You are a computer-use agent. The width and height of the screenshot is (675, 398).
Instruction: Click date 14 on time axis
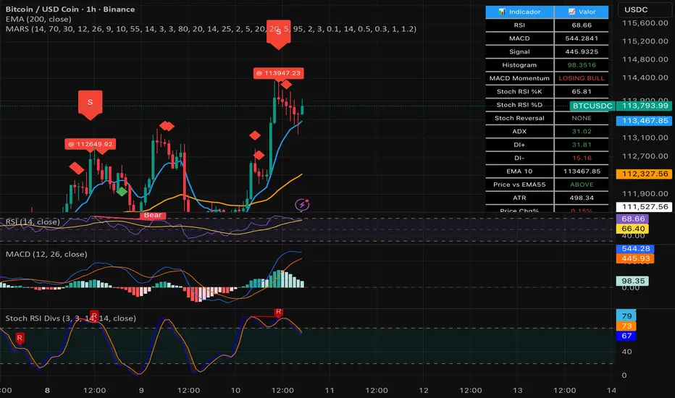[x=611, y=390]
